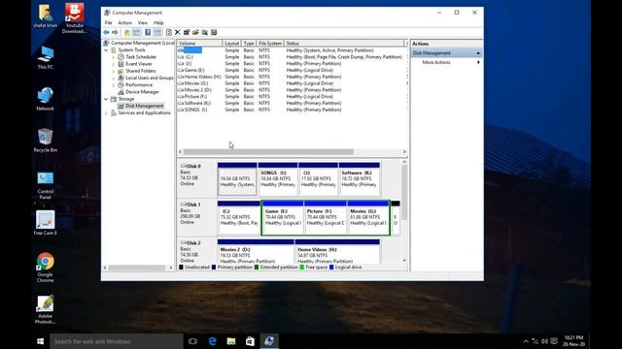The image size is (622, 349).
Task: Click the volume list horizontal scrollbar
Action: (x=268, y=152)
